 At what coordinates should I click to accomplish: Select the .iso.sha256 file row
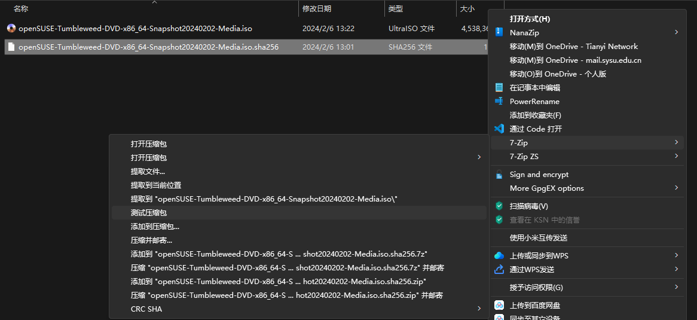(x=148, y=47)
